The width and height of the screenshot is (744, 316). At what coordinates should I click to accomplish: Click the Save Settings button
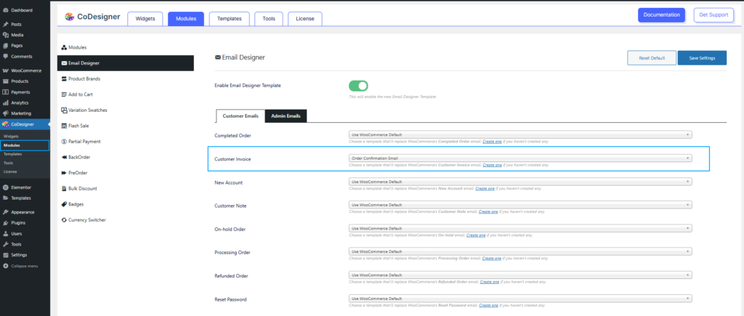[702, 58]
